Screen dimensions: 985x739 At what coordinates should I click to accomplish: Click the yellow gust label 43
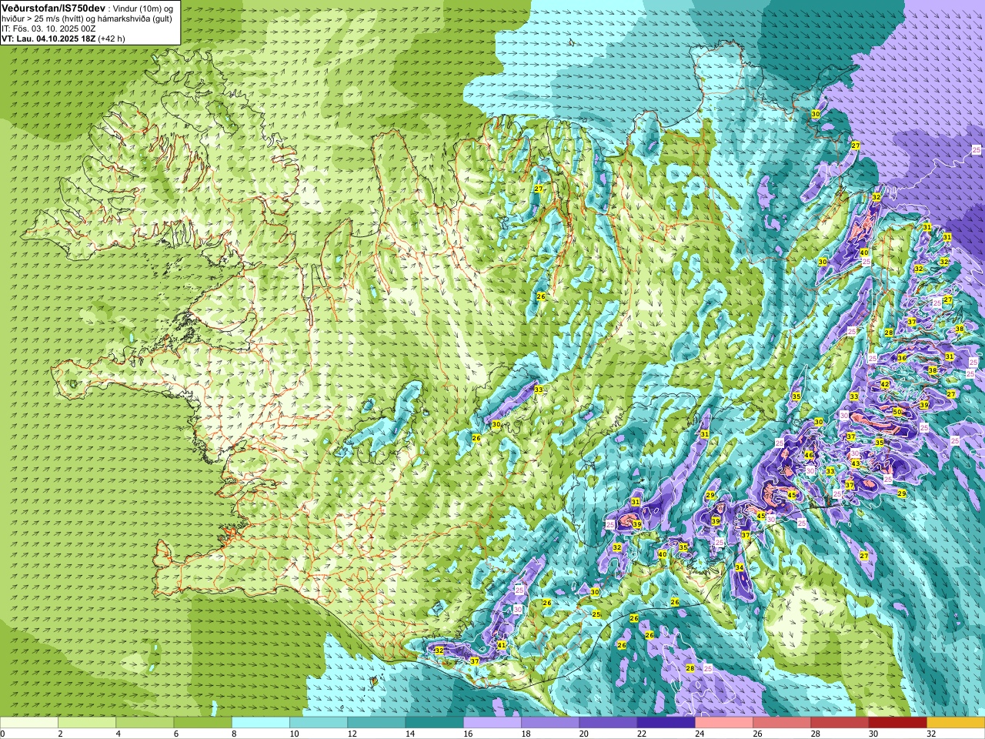point(856,463)
